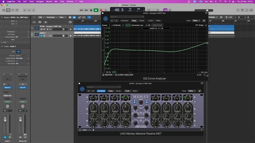Click link icon in EQ Curve Analyzer header
255x143 pixels.
[204, 21]
